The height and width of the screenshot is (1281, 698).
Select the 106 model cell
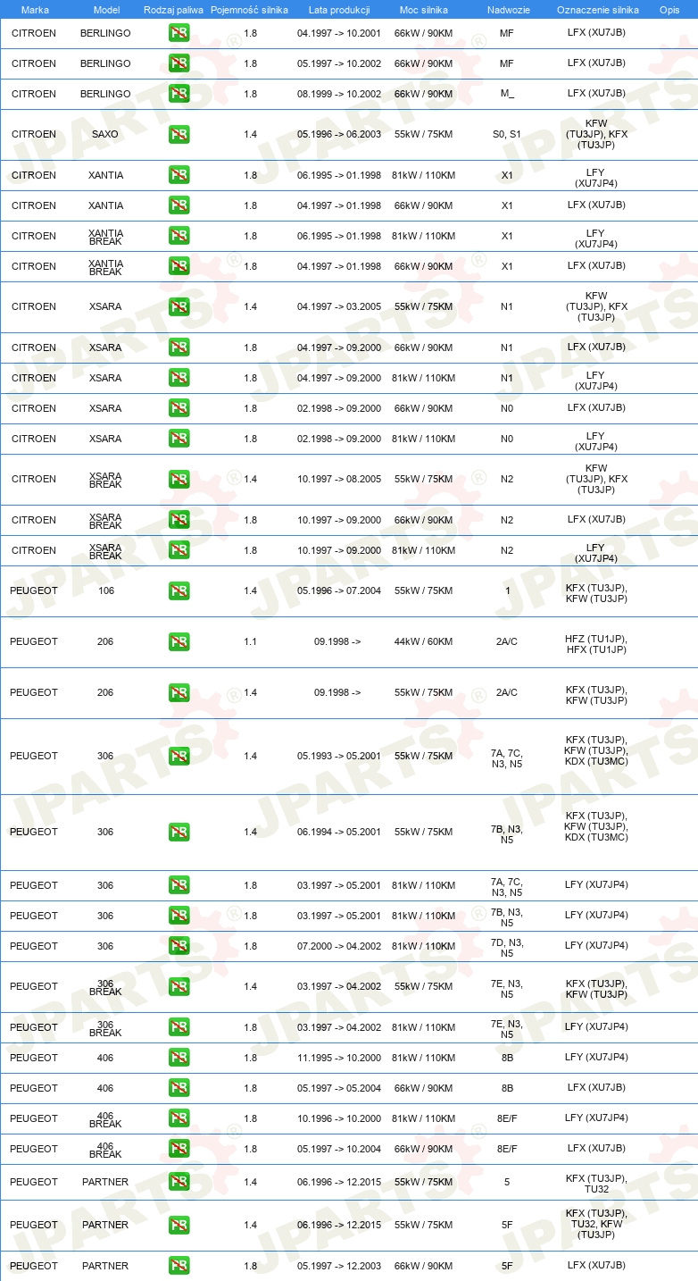click(x=105, y=590)
